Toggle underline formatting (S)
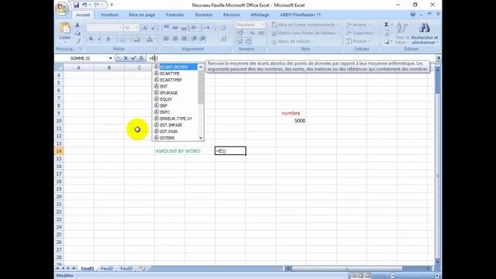Image resolution: width=496 pixels, height=279 pixels. click(x=108, y=39)
